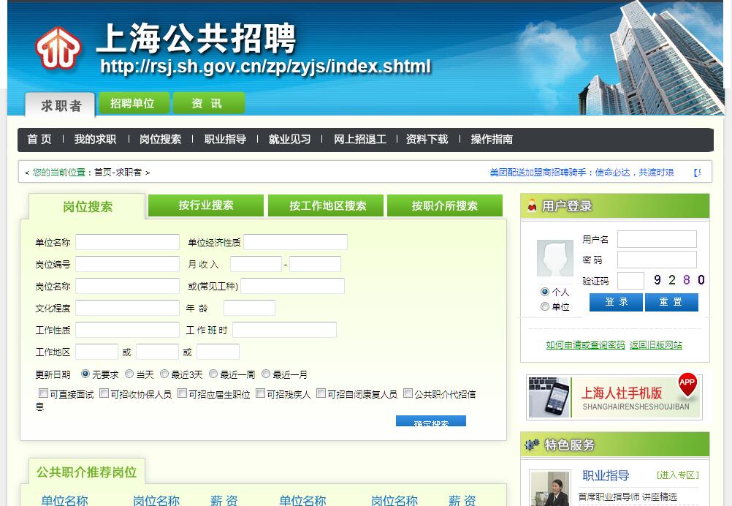
Task: Open the 招聘单位 top tab
Action: pos(133,103)
